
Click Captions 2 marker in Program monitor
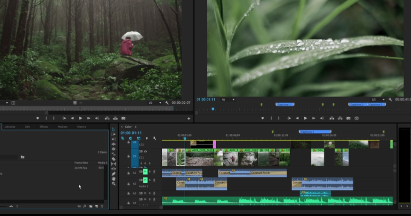(358, 104)
